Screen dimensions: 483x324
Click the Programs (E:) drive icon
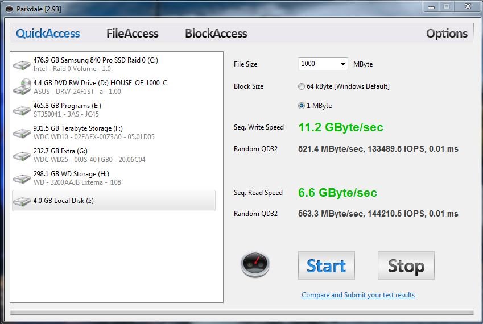tap(22, 110)
